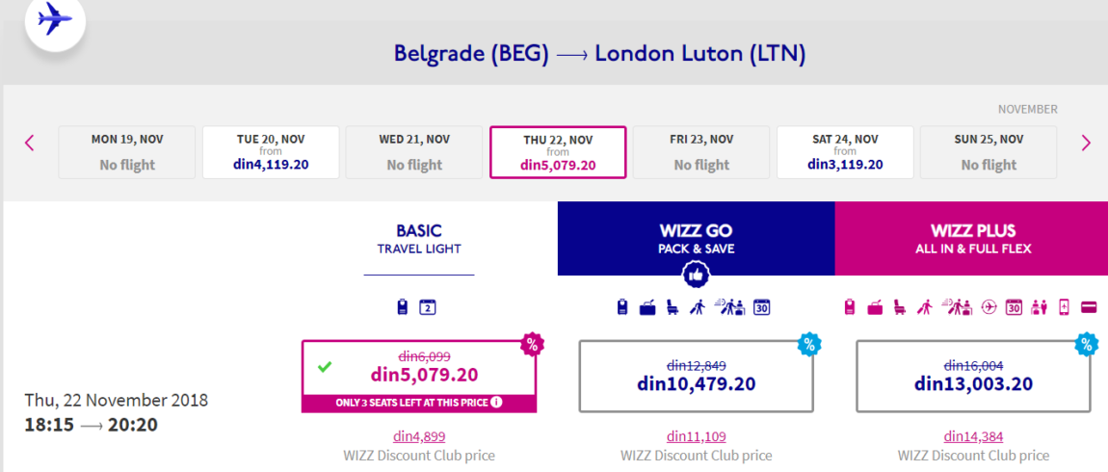This screenshot has width=1108, height=472.
Task: Click WIZZ GO checked baggage suitcase icon
Action: click(x=648, y=307)
